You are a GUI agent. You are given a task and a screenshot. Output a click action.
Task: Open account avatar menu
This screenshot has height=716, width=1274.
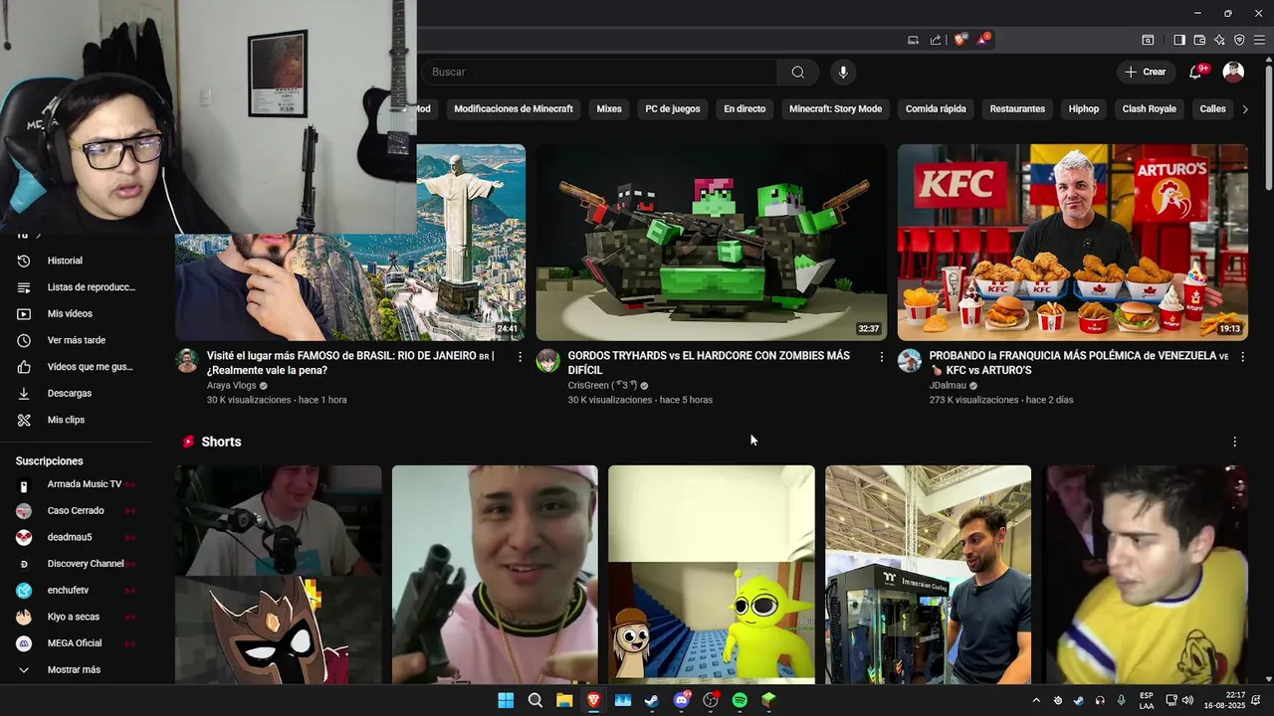pos(1233,72)
